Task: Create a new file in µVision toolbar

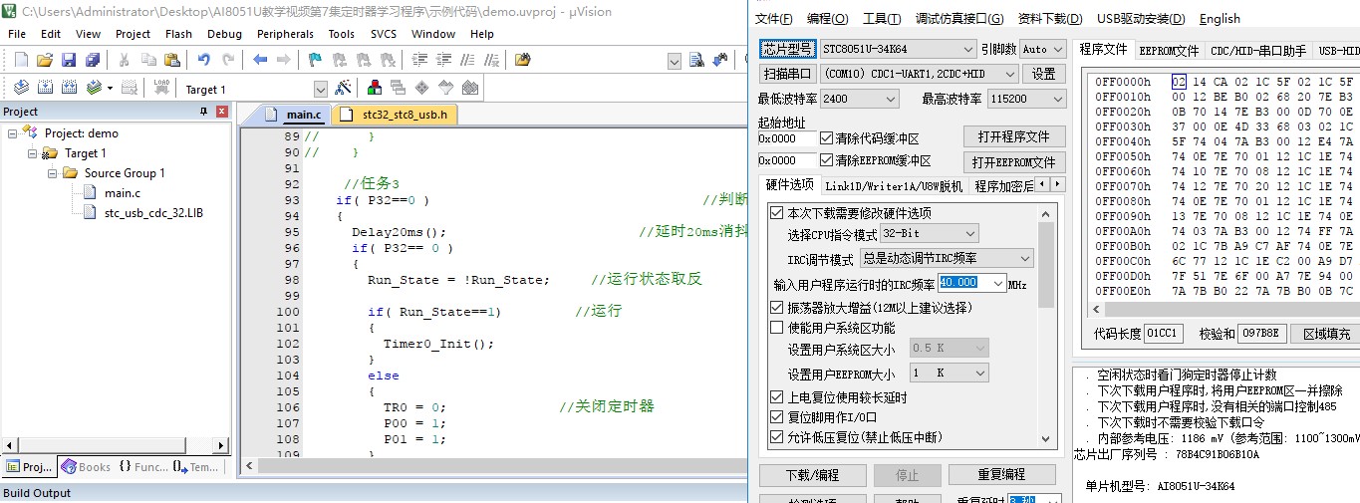Action: pos(19,60)
